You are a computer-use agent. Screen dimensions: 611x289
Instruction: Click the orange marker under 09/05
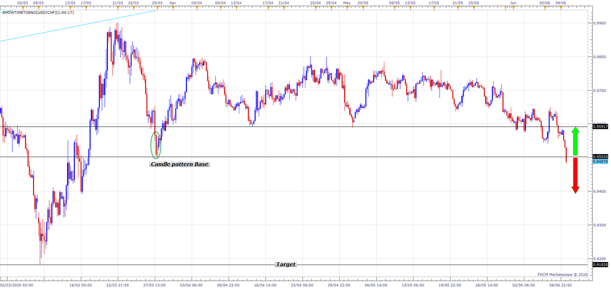pyautogui.click(x=395, y=8)
